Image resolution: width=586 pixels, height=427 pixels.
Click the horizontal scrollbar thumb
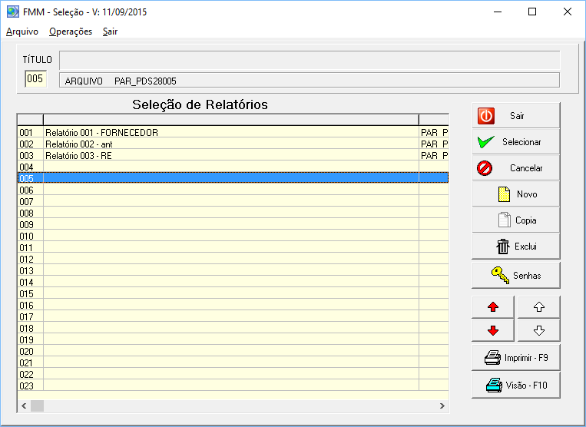[37, 405]
